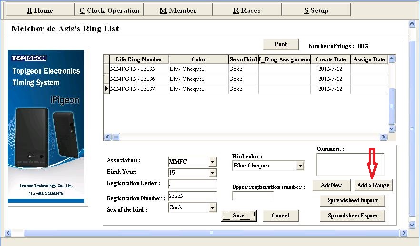Go to the Races menu
Screen dimensions: 420x246
coord(247,10)
